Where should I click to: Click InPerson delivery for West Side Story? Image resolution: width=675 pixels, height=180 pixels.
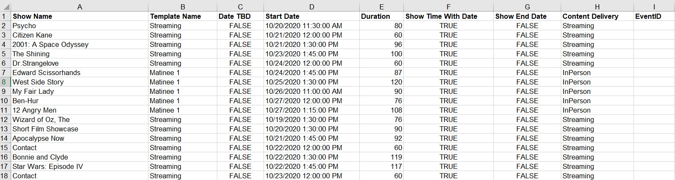(597, 82)
